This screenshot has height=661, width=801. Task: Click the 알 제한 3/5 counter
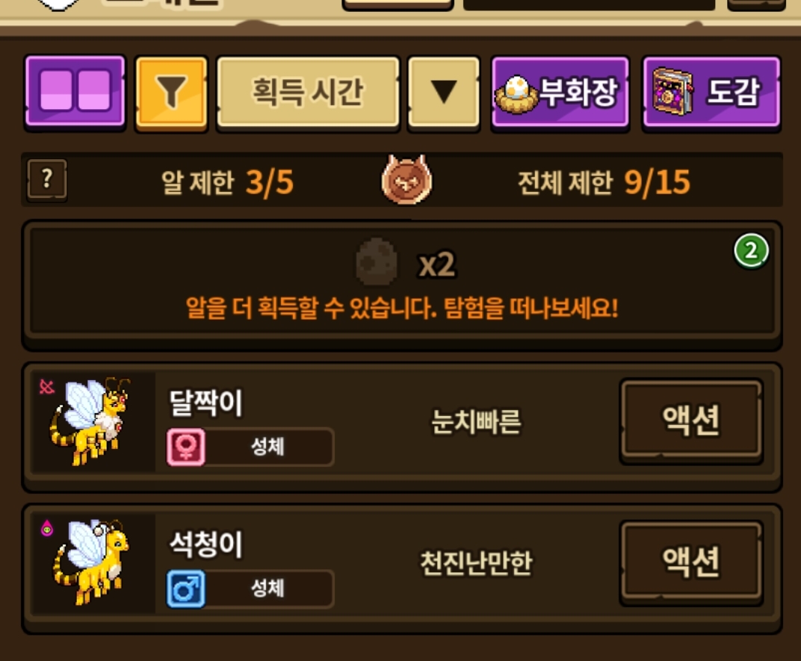point(227,181)
